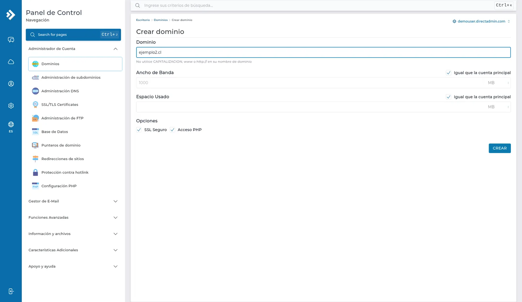The width and height of the screenshot is (522, 302).
Task: Click the CREAR button
Action: (x=499, y=148)
